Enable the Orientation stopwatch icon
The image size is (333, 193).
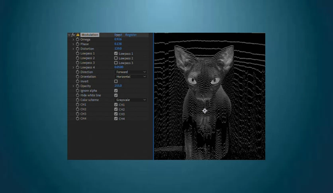[78, 77]
